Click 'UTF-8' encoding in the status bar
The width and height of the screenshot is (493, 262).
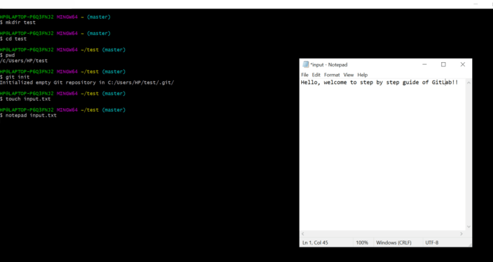[x=432, y=243]
